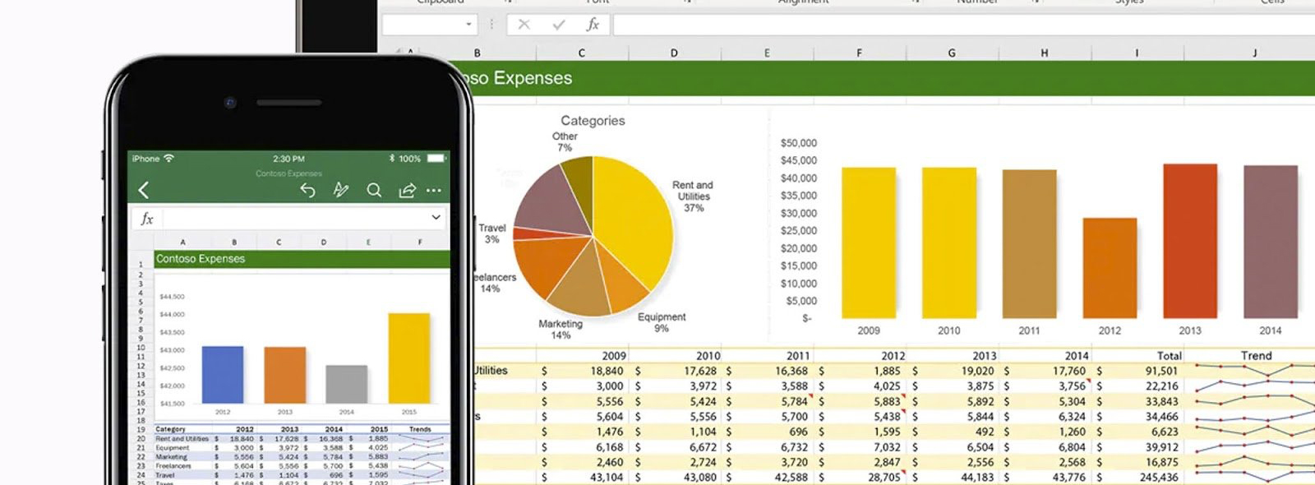Click the cancel X in desktop formula bar
Image resolution: width=1315 pixels, height=485 pixels.
(x=524, y=25)
